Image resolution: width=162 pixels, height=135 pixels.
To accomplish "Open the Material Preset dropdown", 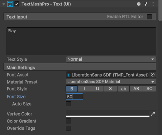I will pyautogui.click(x=111, y=82).
